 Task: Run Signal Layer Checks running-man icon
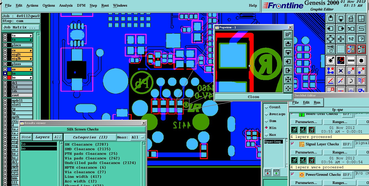[x=294, y=160]
